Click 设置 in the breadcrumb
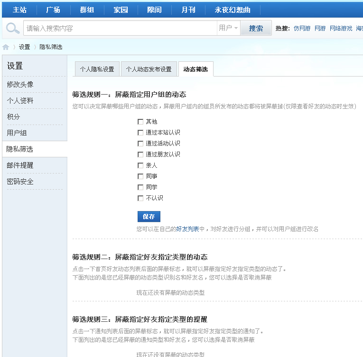This screenshot has height=357, width=363. (x=25, y=47)
